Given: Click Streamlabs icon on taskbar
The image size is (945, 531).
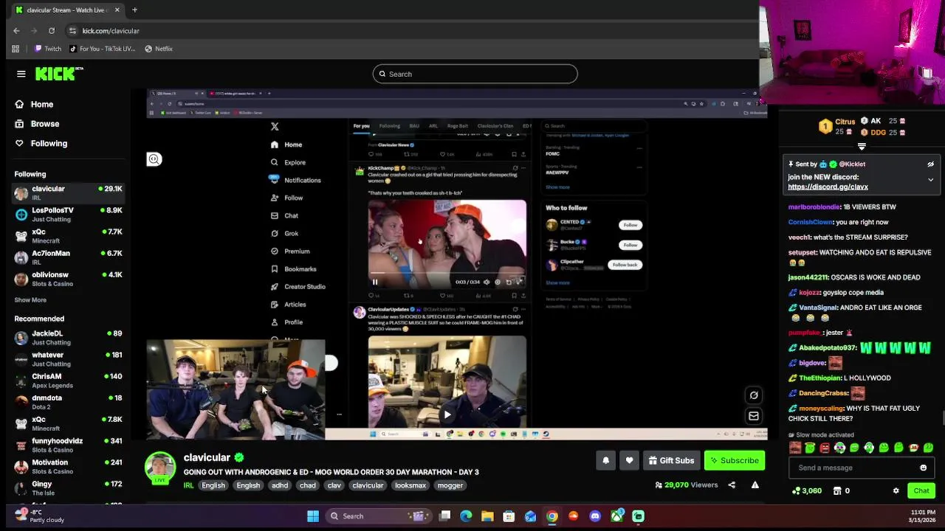Looking at the screenshot, I should coord(638,516).
